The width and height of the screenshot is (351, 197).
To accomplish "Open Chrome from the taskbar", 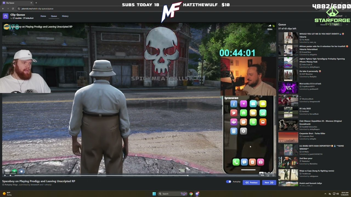I will [x=191, y=194].
